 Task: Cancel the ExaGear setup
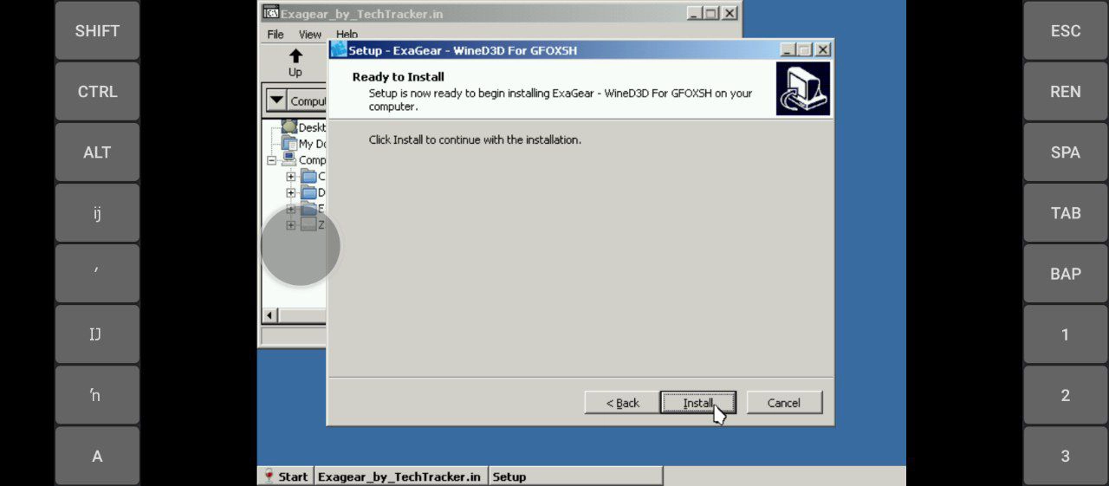(x=783, y=403)
